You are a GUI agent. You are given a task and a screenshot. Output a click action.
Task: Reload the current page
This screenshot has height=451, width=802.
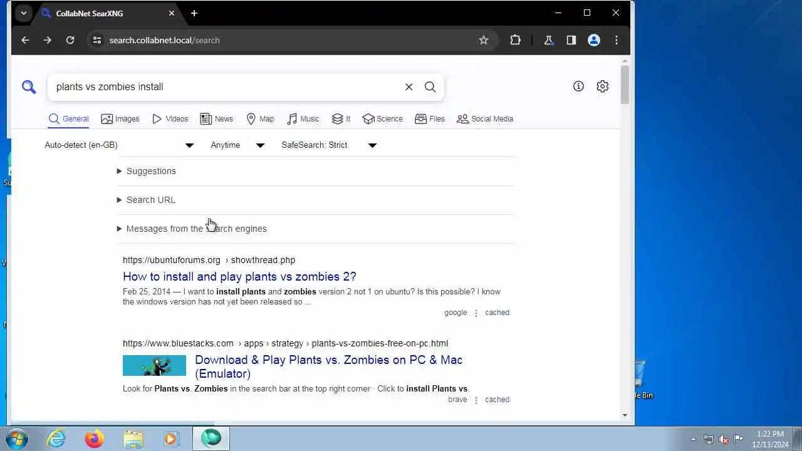coord(70,40)
